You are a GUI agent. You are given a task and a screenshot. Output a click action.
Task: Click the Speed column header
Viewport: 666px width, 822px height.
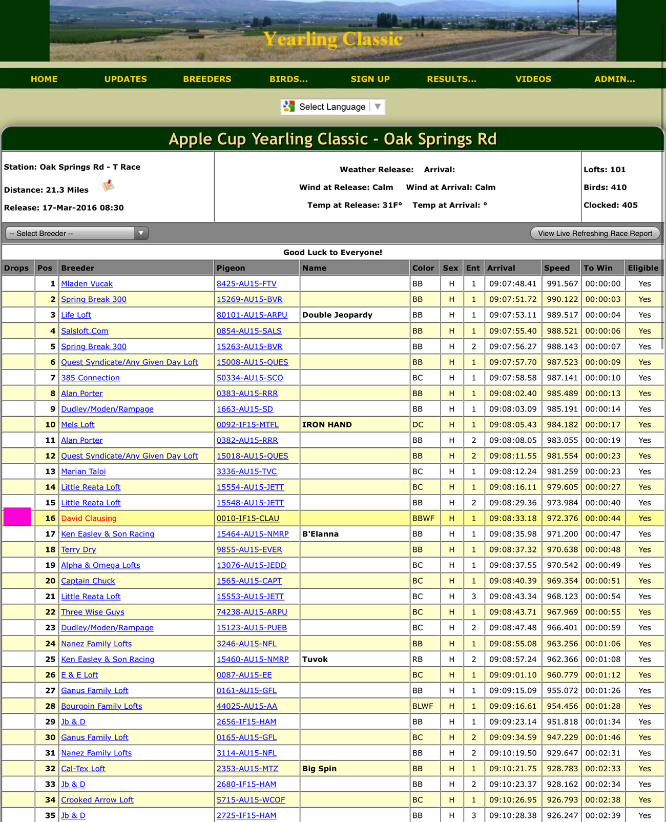pos(557,268)
